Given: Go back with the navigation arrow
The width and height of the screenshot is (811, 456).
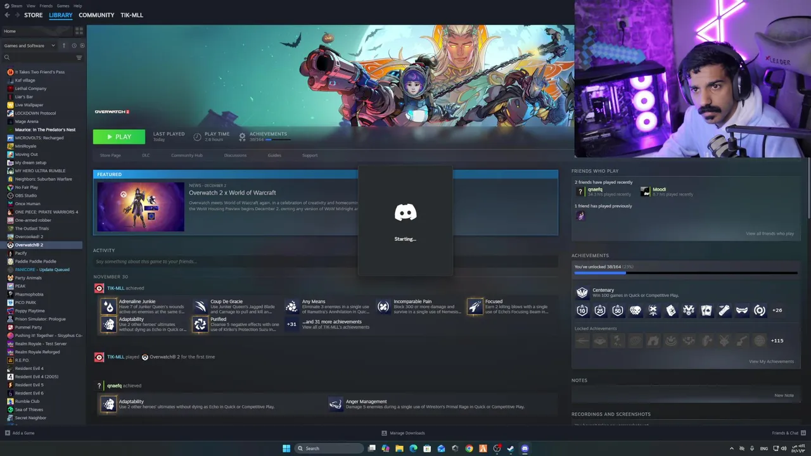Looking at the screenshot, I should (x=7, y=15).
